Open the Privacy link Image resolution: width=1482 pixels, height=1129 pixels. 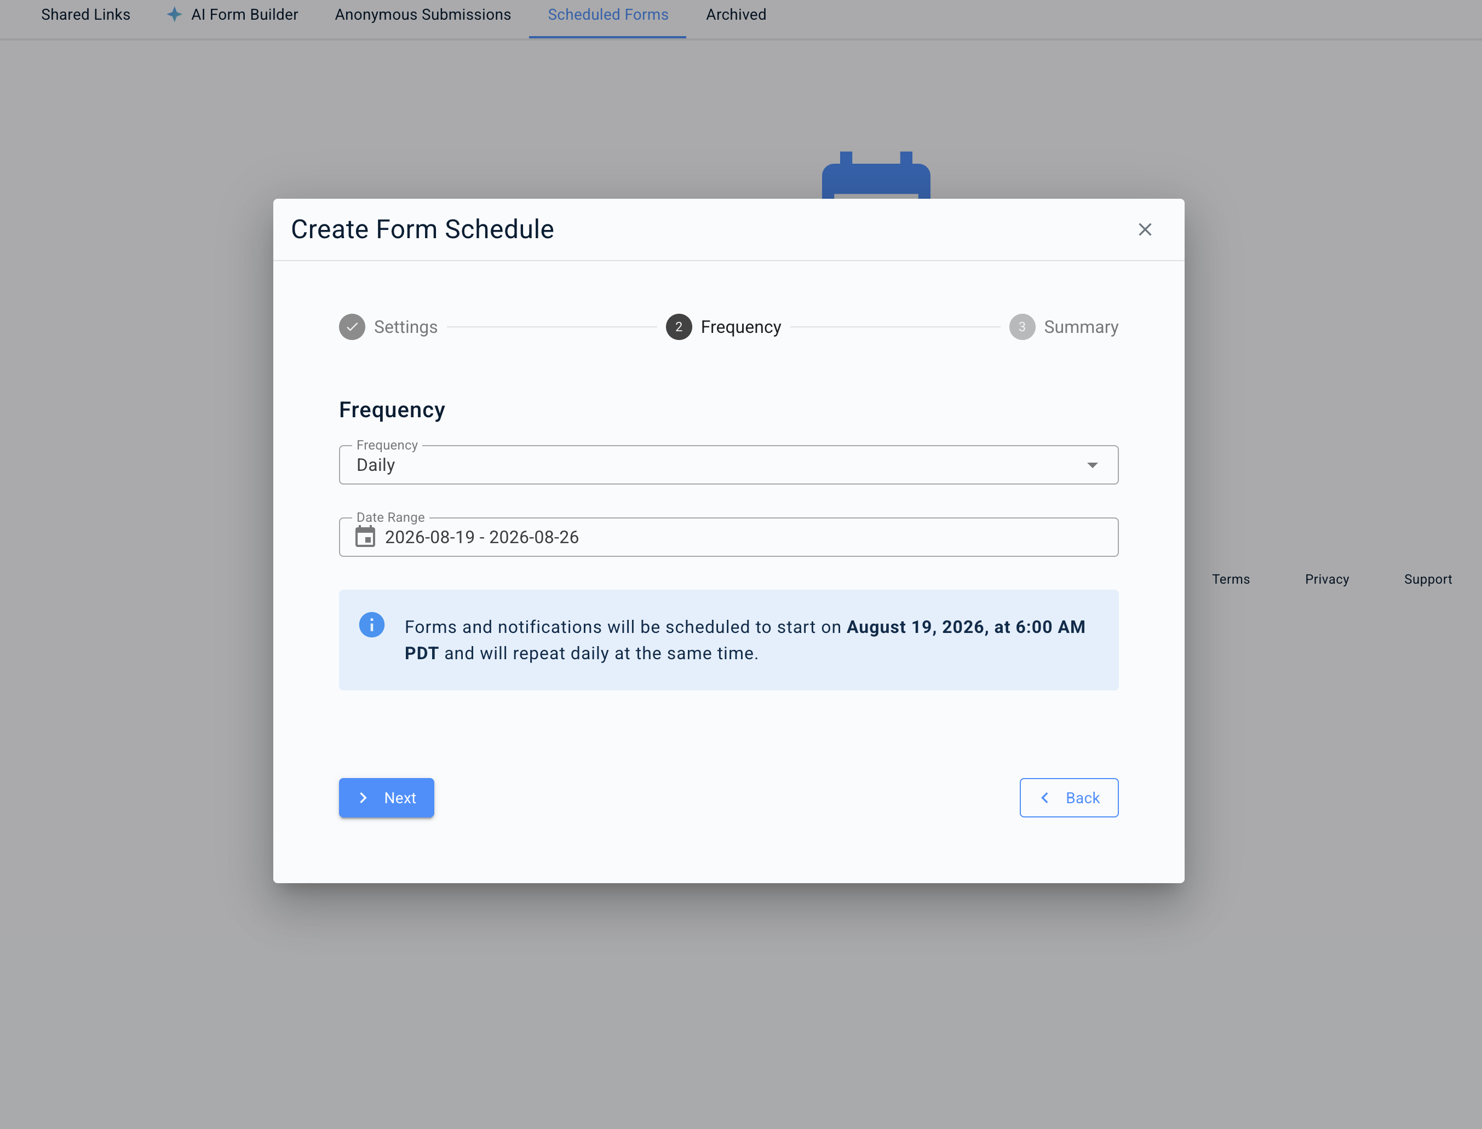point(1327,579)
